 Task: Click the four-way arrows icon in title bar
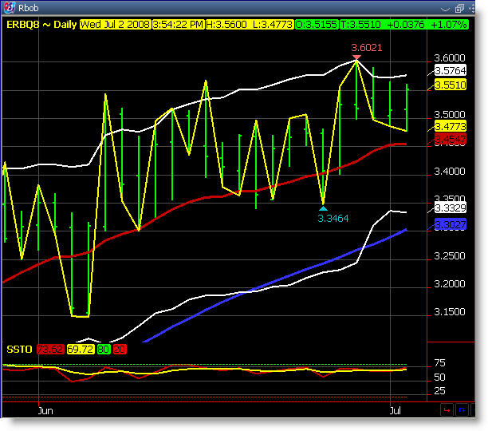point(472,9)
